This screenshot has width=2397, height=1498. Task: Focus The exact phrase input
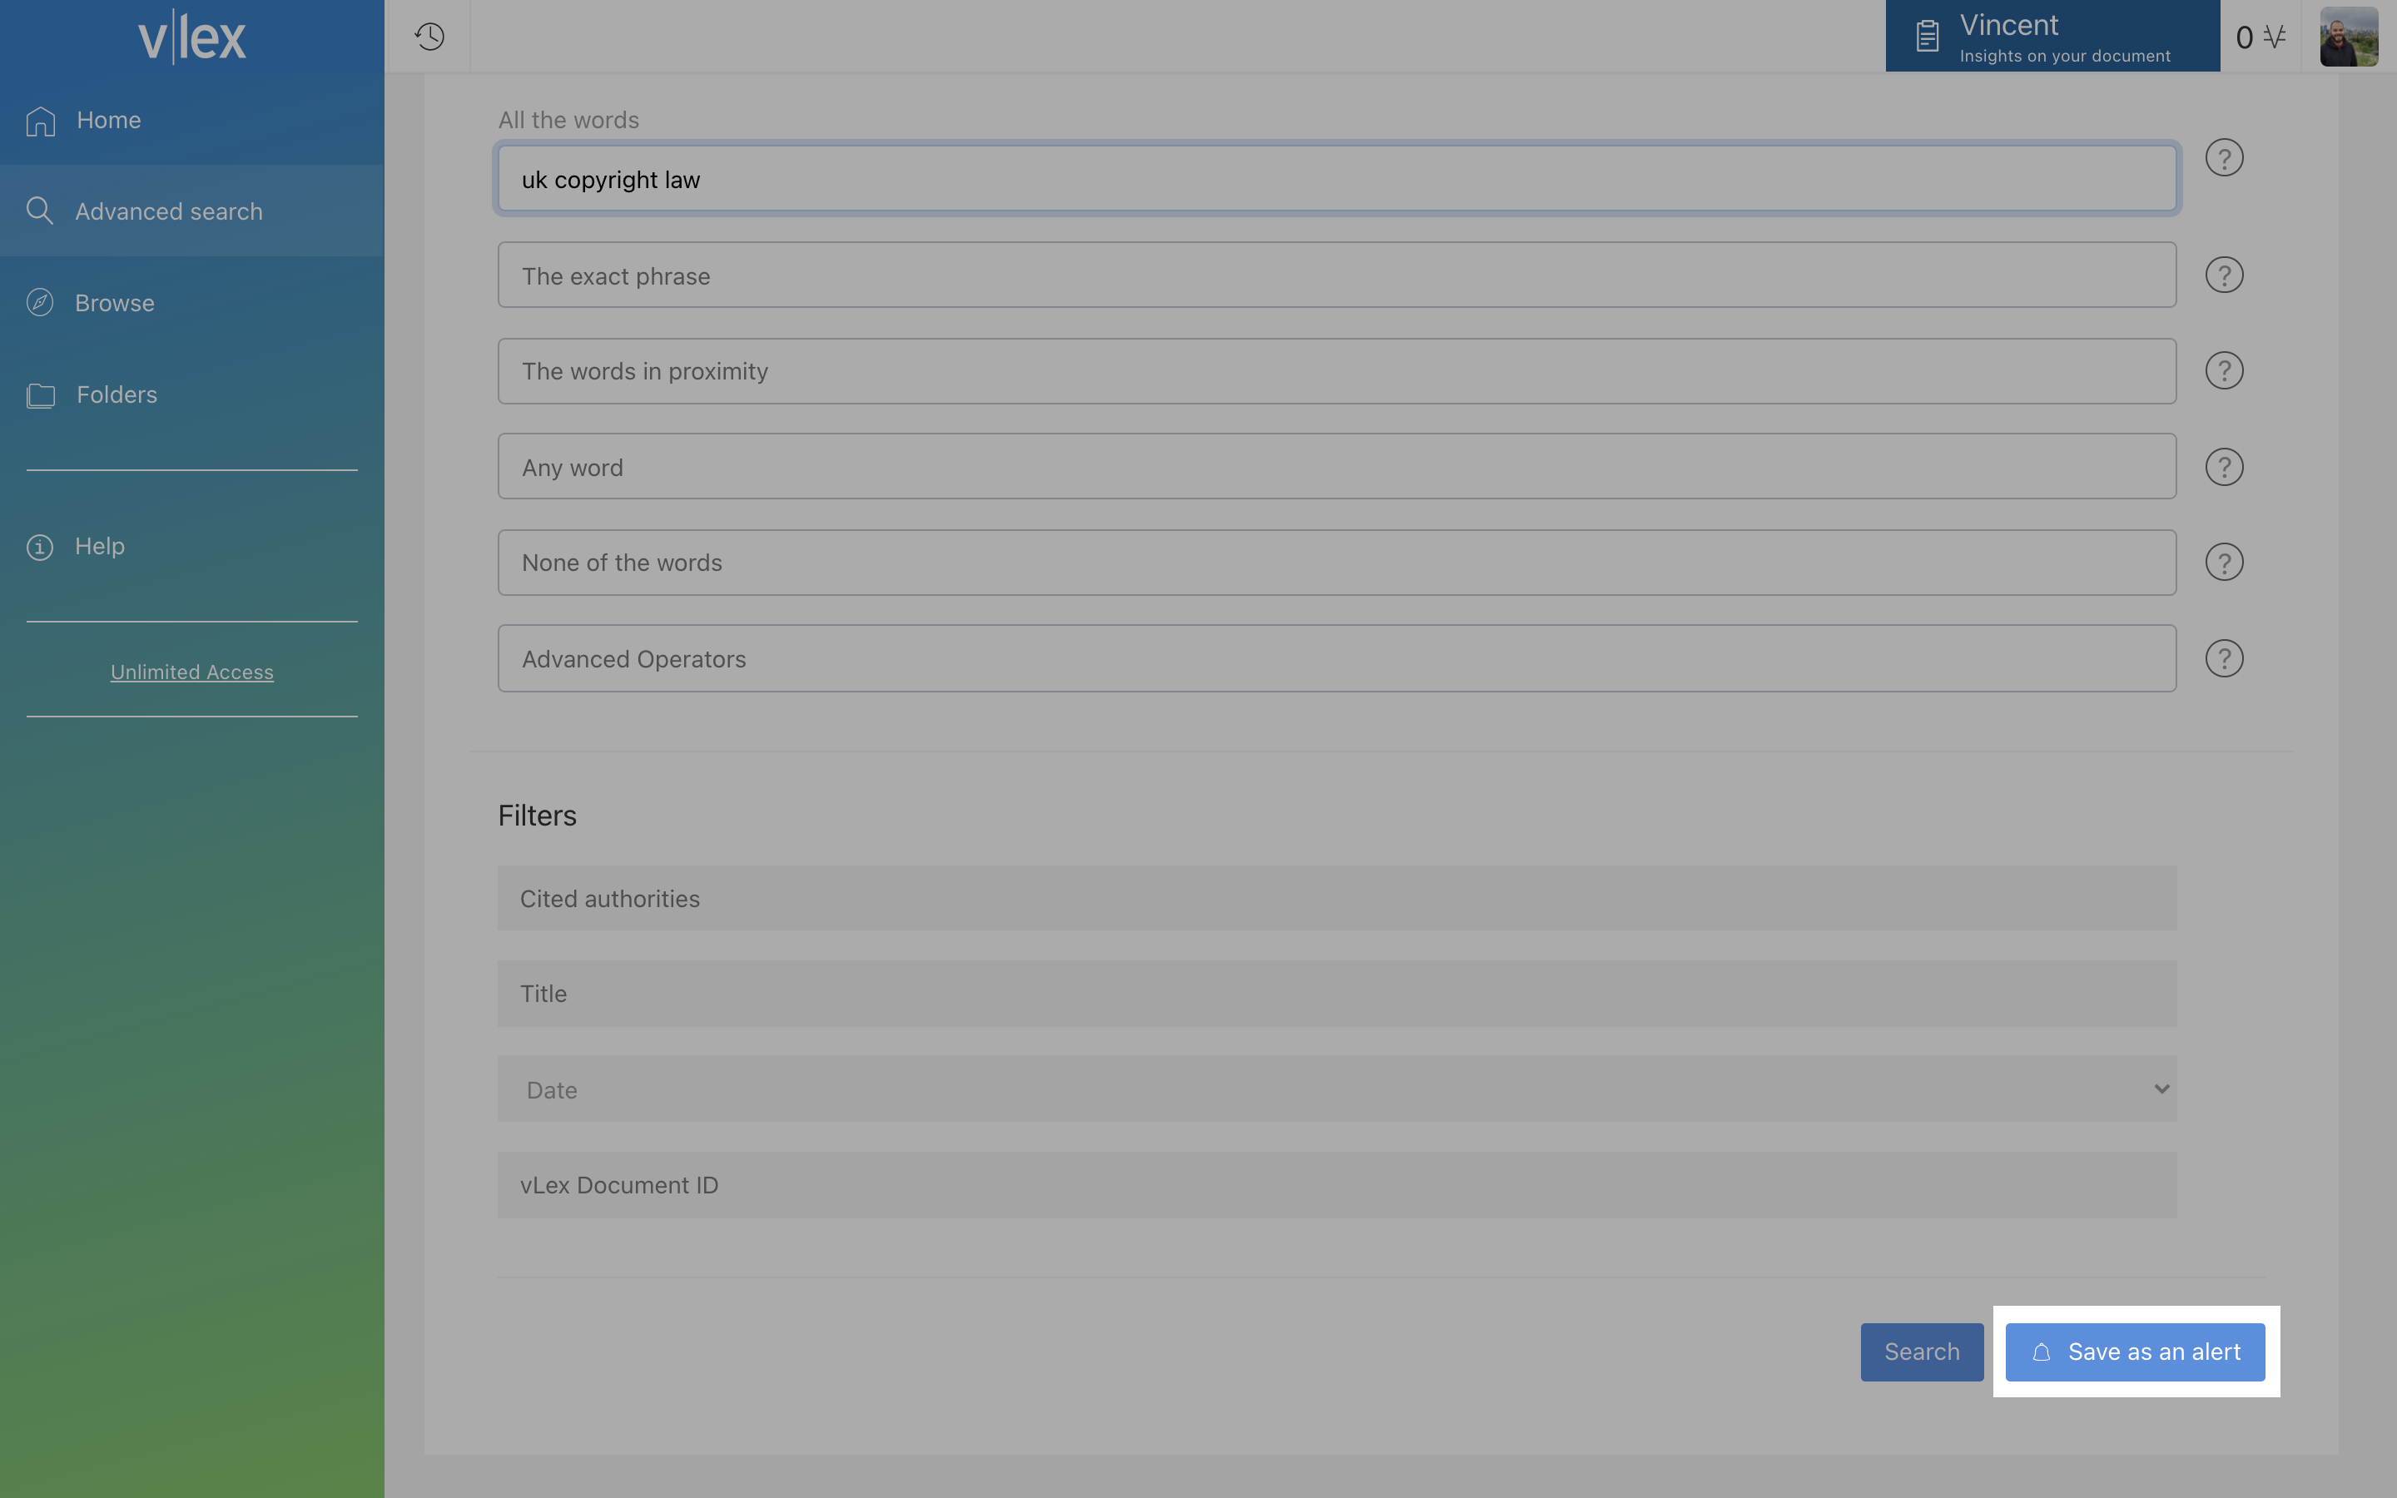click(x=1337, y=275)
